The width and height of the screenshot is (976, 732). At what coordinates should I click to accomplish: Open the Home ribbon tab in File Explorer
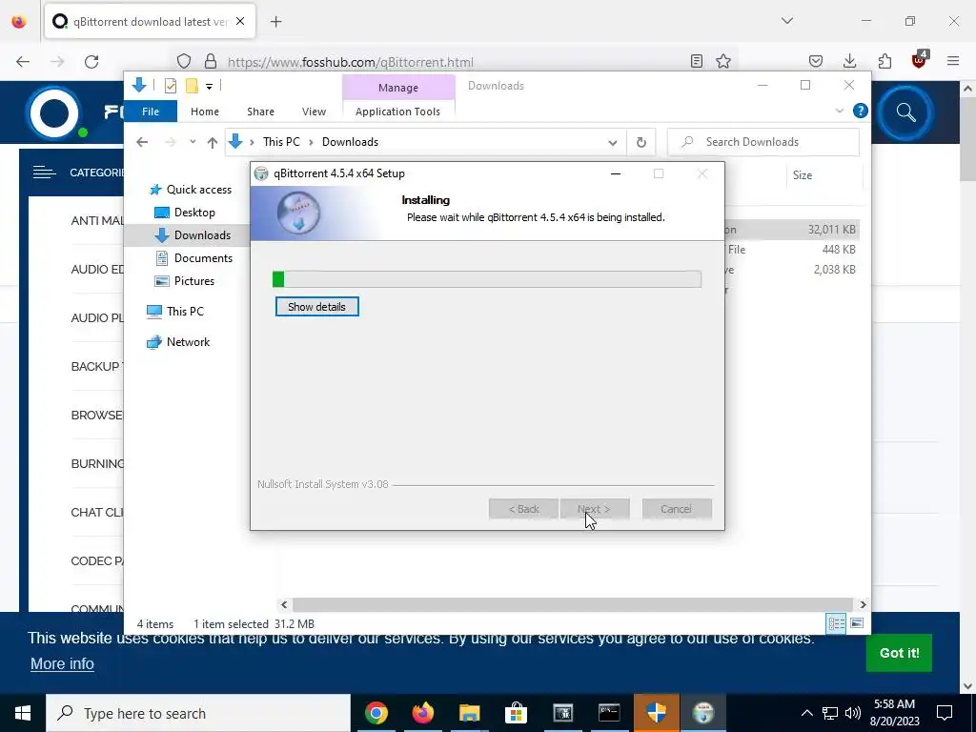tap(205, 112)
